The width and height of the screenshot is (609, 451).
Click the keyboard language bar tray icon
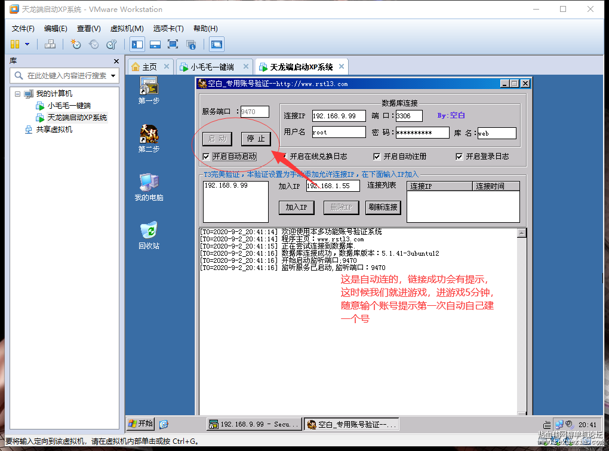coord(546,425)
